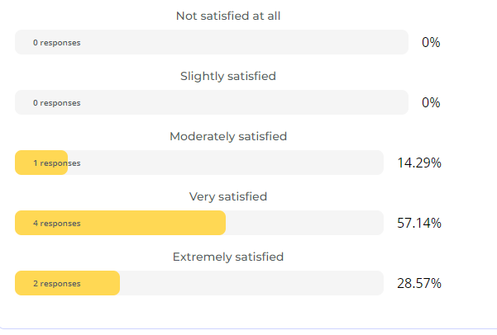Click the "Slightly satisfied" label
The image size is (497, 335).
pyautogui.click(x=228, y=76)
